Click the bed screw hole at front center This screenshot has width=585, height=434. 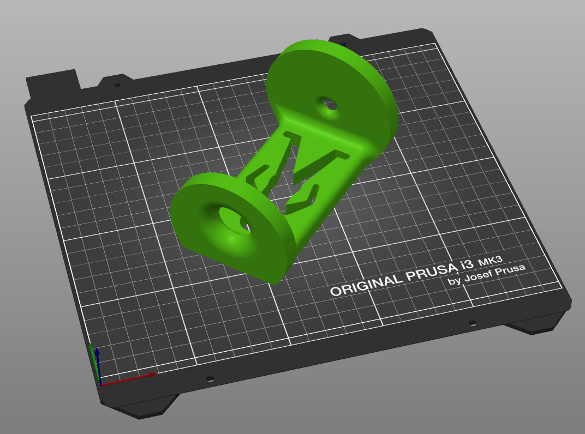(210, 379)
